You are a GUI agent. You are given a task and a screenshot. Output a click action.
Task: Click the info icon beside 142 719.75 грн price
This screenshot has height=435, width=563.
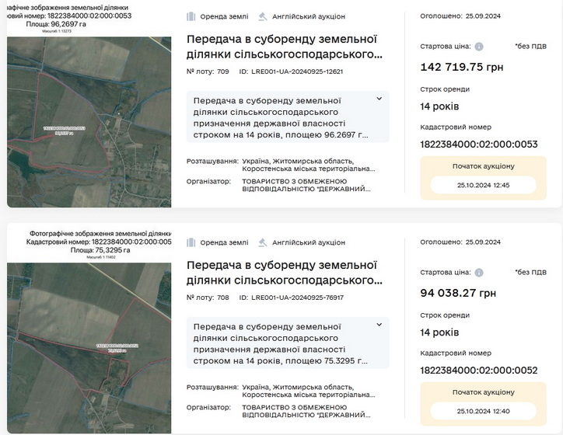pyautogui.click(x=479, y=47)
